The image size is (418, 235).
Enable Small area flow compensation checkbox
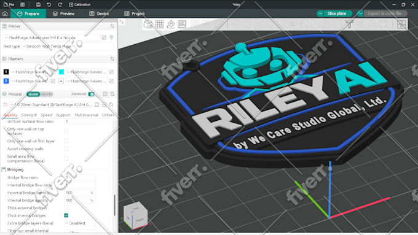click(66, 158)
